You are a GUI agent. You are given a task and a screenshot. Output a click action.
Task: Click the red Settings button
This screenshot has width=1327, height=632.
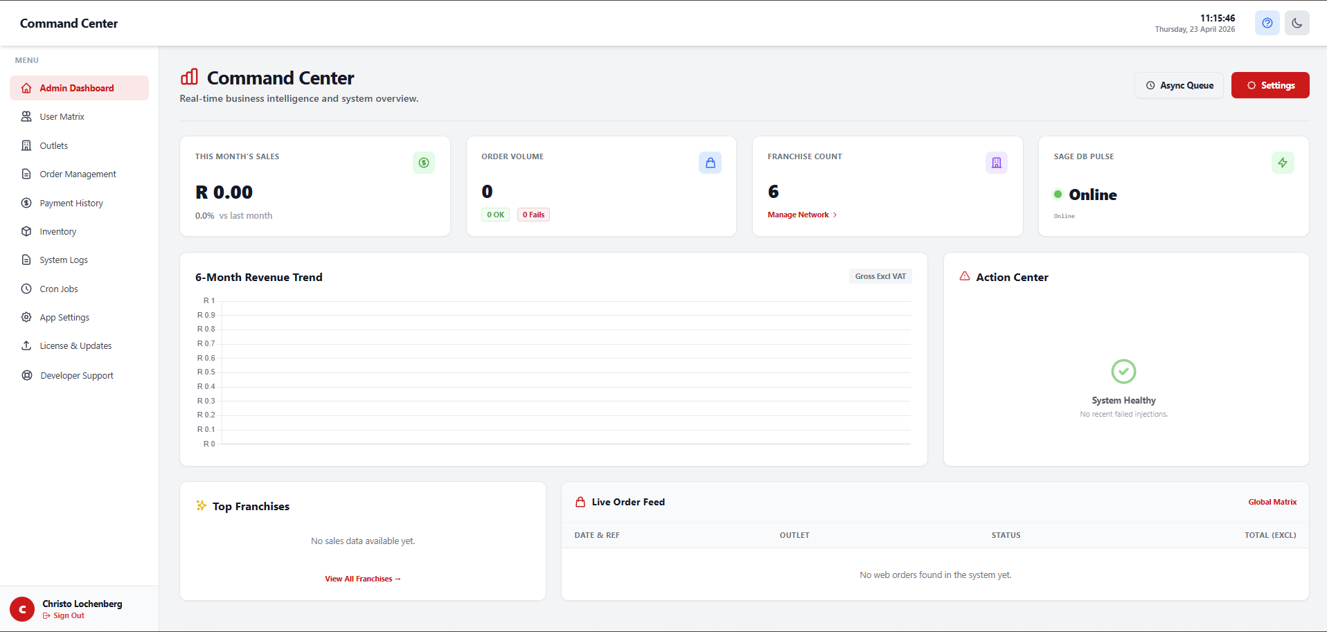click(1270, 85)
